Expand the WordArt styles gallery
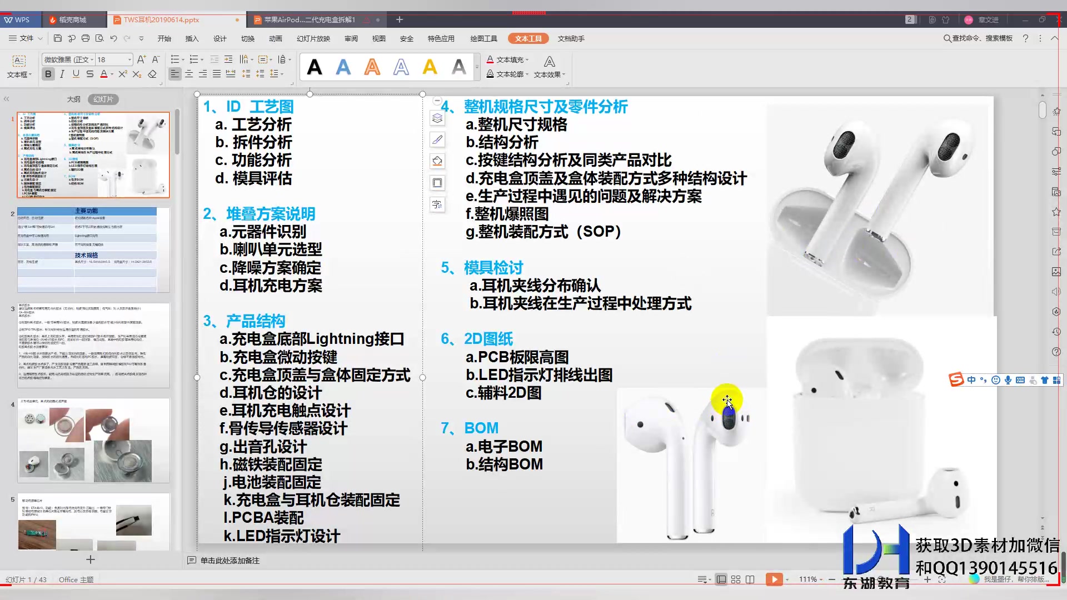 coord(477,67)
